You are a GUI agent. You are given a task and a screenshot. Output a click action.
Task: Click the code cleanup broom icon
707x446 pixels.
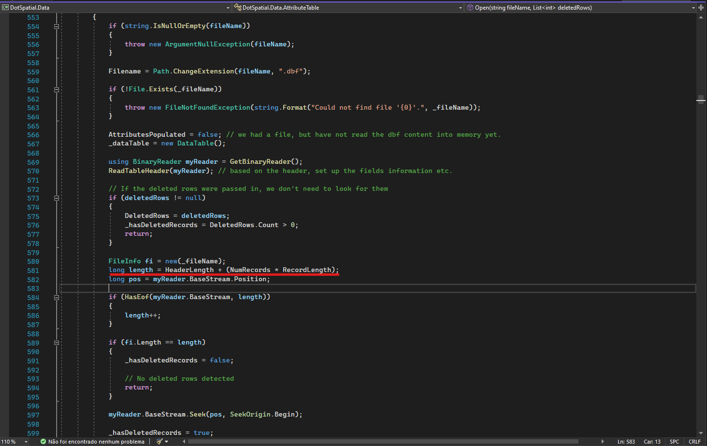[159, 441]
